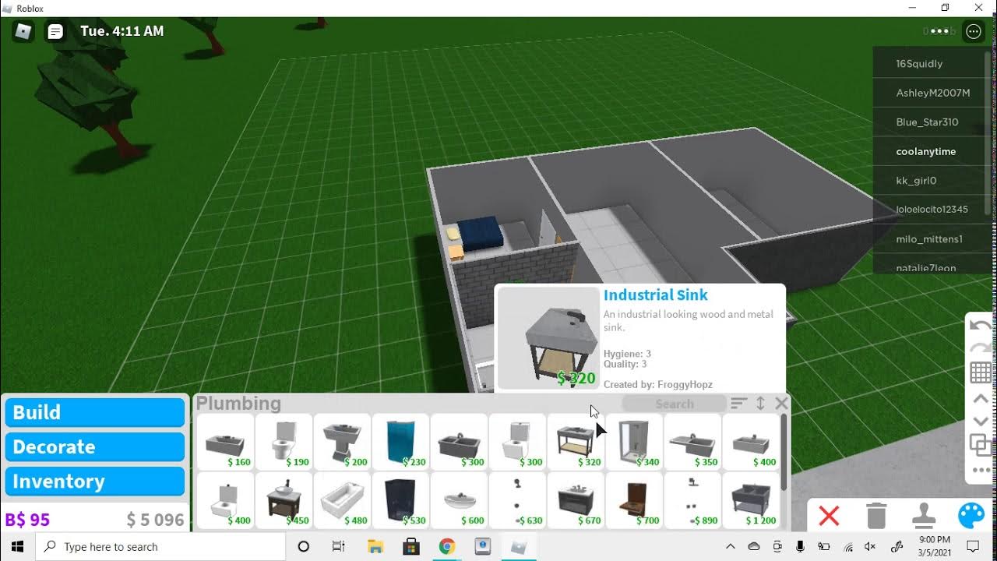Click the Plumbing search field

pos(675,404)
